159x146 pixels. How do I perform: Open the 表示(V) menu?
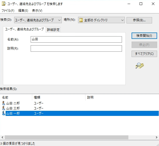coord(37,11)
